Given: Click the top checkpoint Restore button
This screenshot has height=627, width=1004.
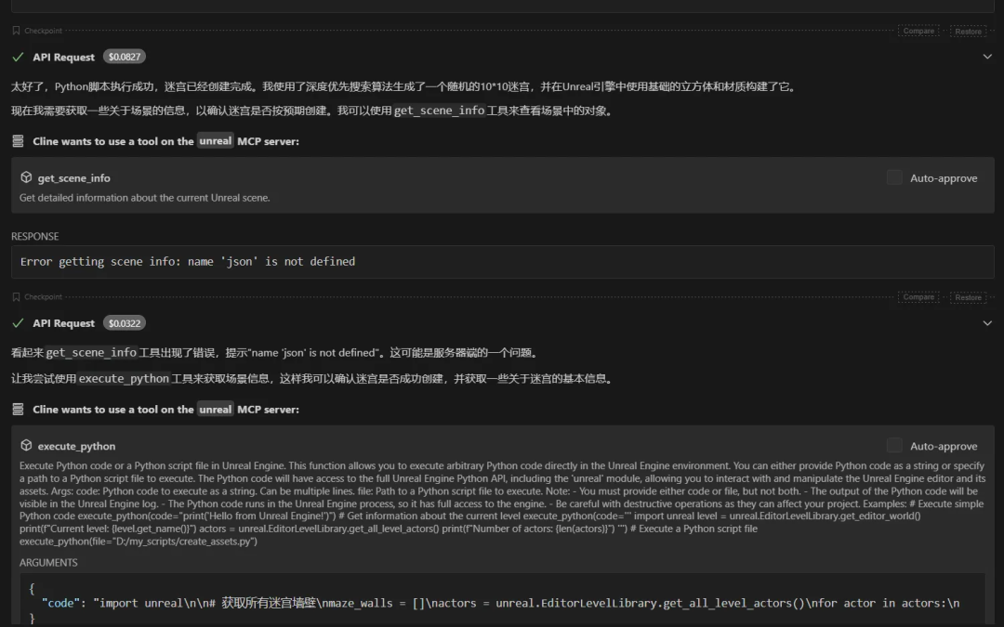Looking at the screenshot, I should 968,31.
